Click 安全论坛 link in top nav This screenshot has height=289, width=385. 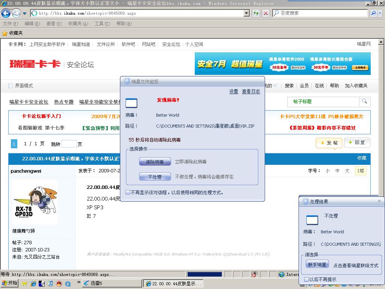(171, 44)
